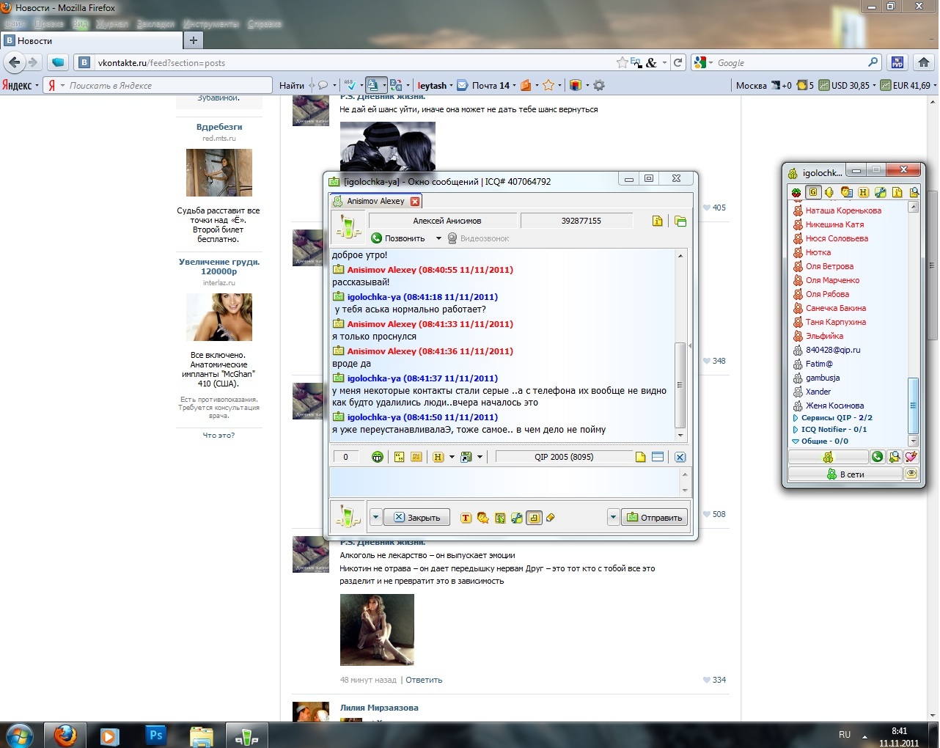Close the Anisimov Alexey chat tab
Viewport: 940px width, 748px height.
[415, 201]
